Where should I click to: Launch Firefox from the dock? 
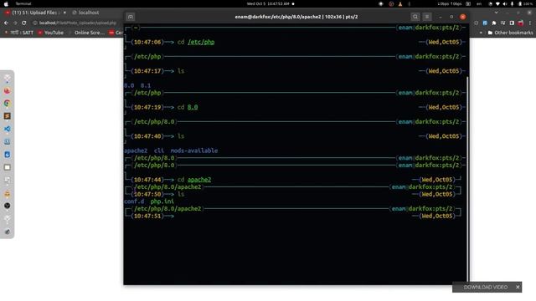pos(8,91)
